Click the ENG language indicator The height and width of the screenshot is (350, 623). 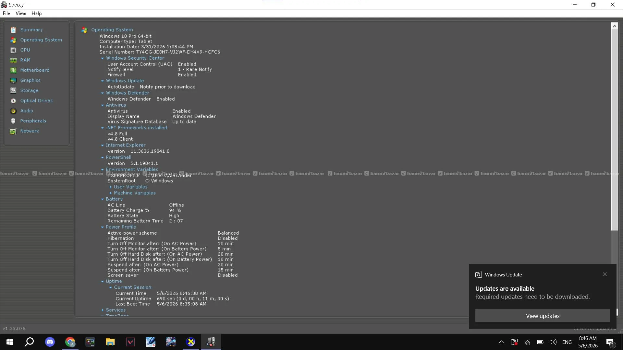(567, 342)
